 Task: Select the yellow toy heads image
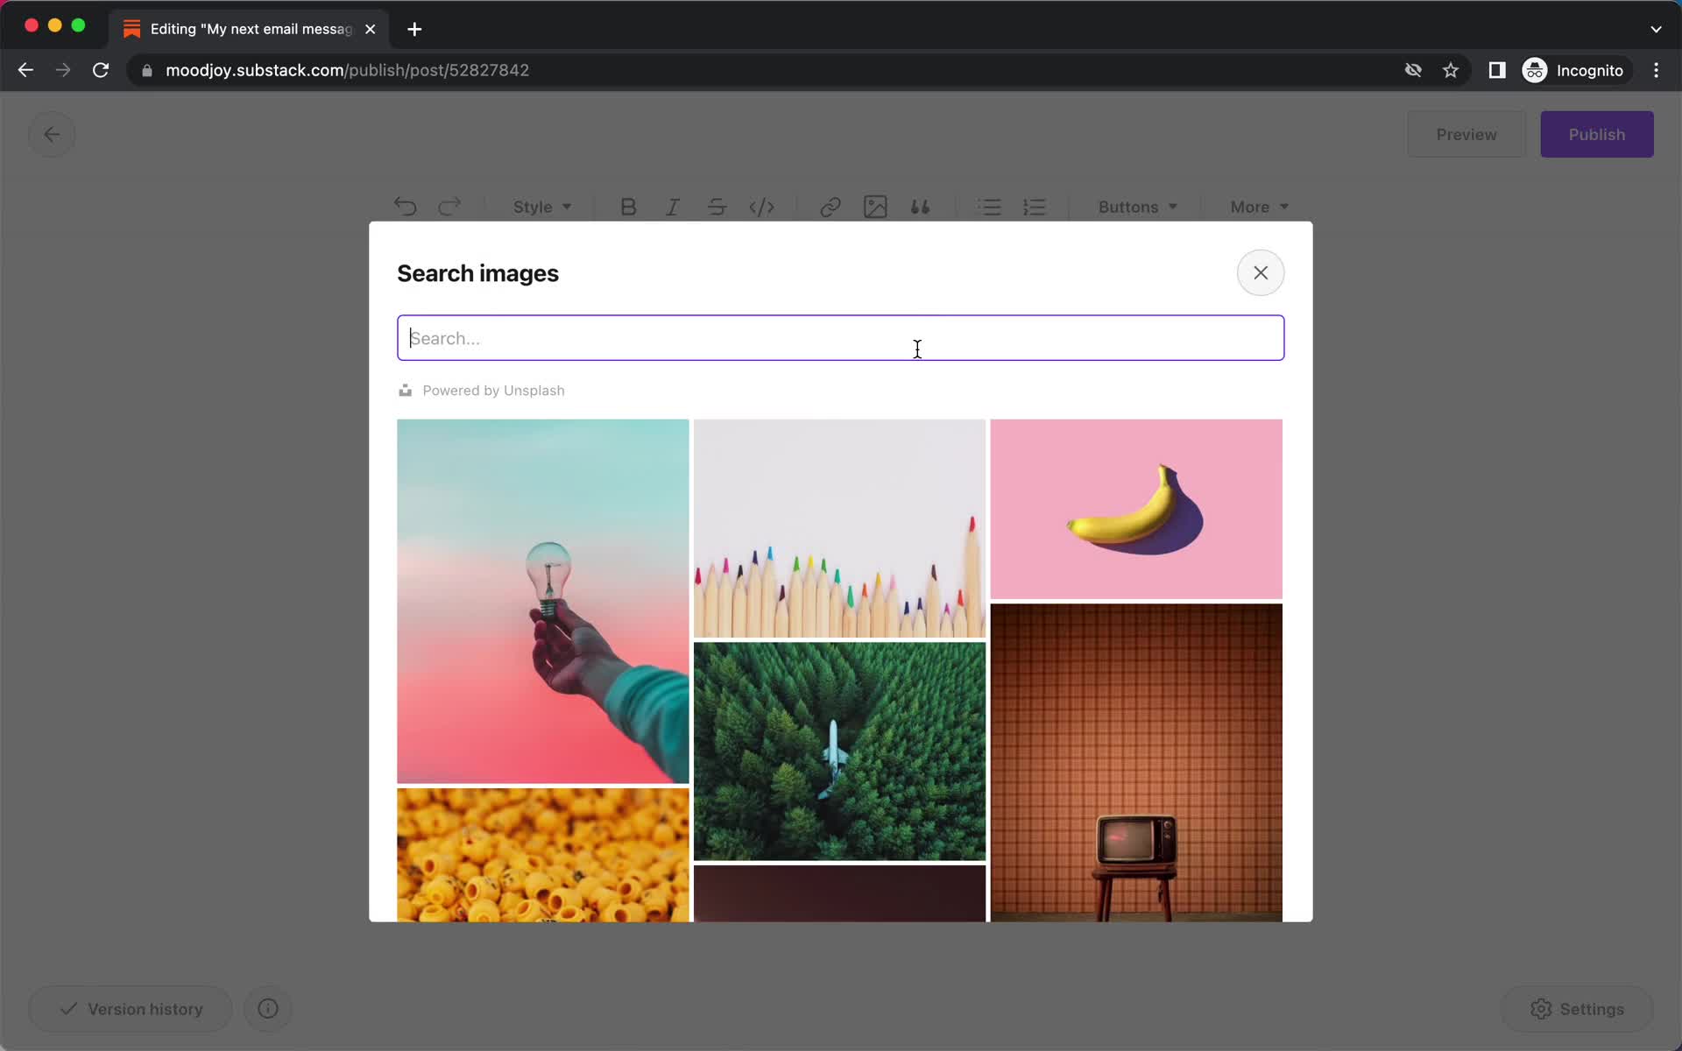click(x=542, y=855)
